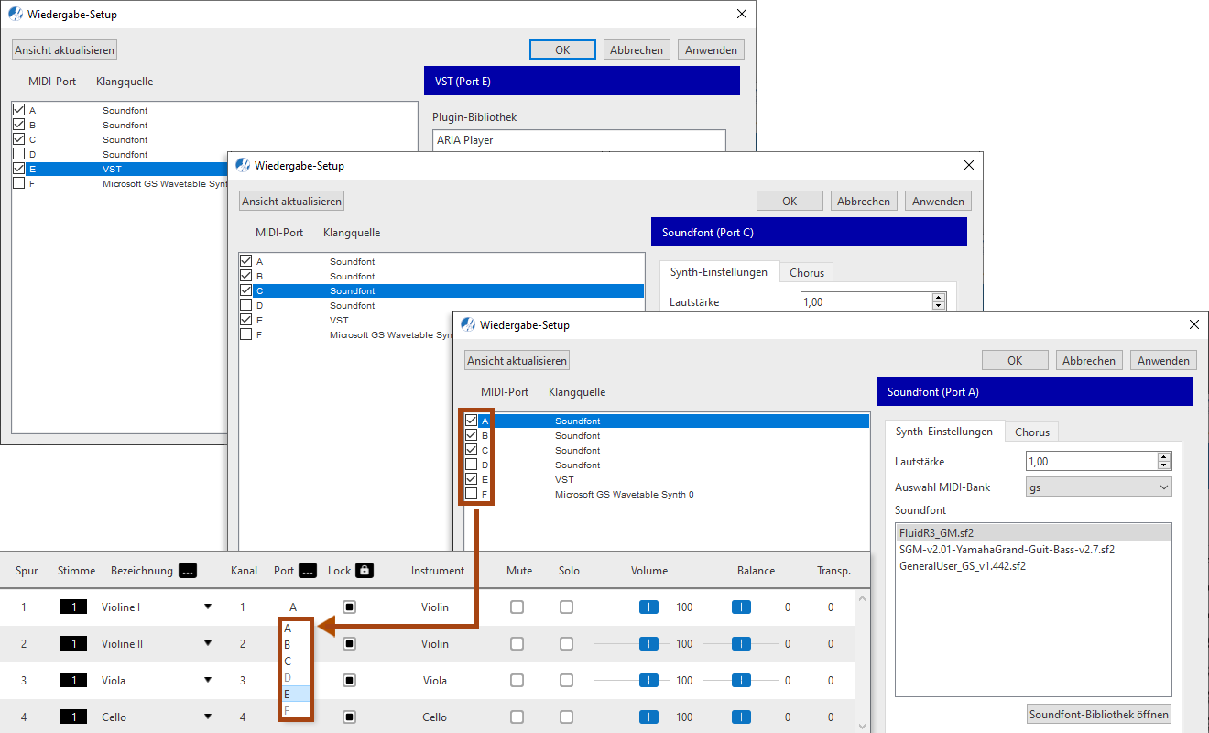Switch to Chorus tab in Port A dialog
The height and width of the screenshot is (733, 1209).
pyautogui.click(x=1032, y=432)
